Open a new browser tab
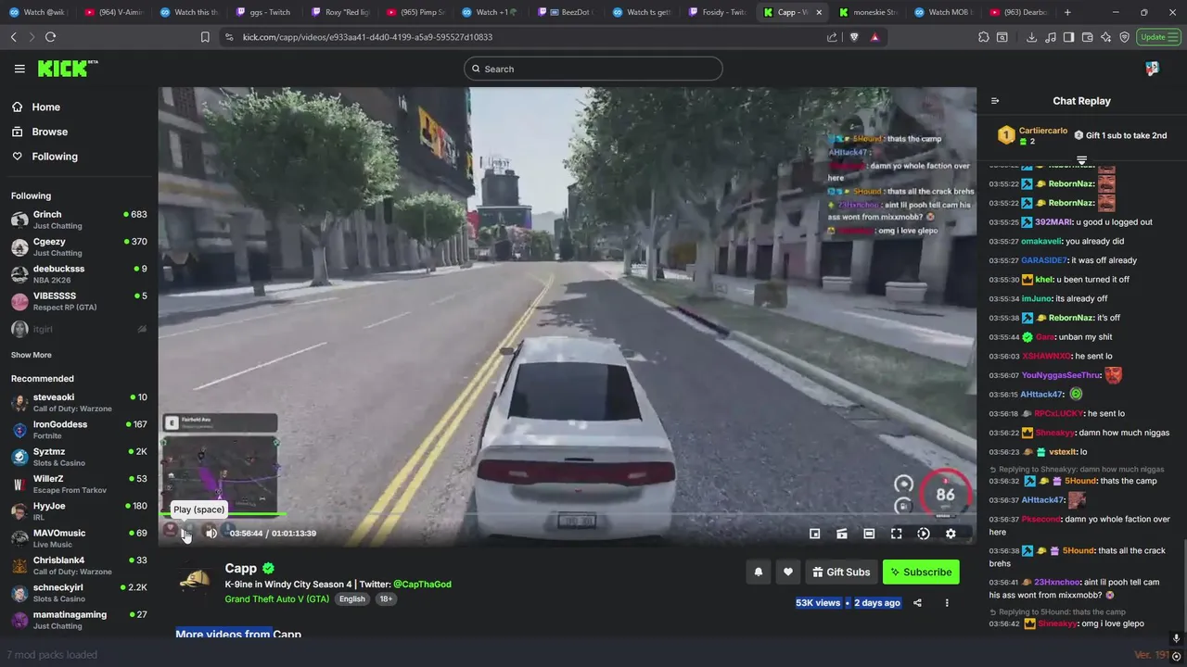Viewport: 1187px width, 667px height. tap(1067, 12)
